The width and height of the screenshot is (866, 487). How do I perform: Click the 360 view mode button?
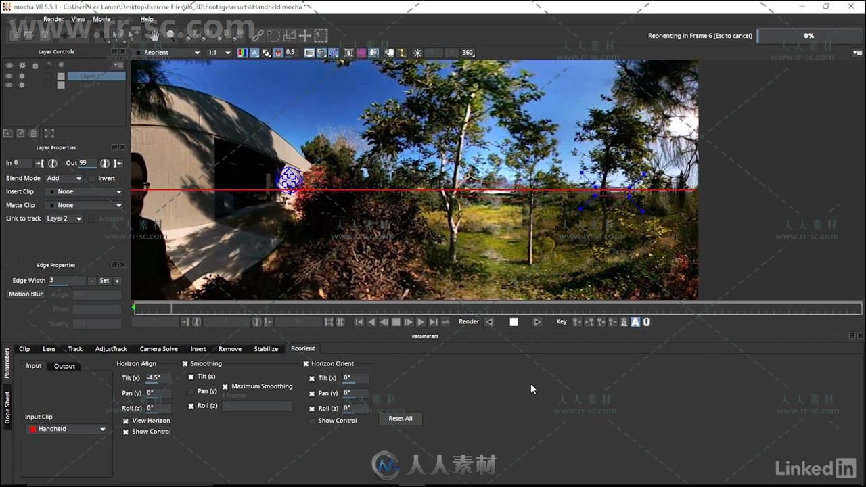pos(468,53)
